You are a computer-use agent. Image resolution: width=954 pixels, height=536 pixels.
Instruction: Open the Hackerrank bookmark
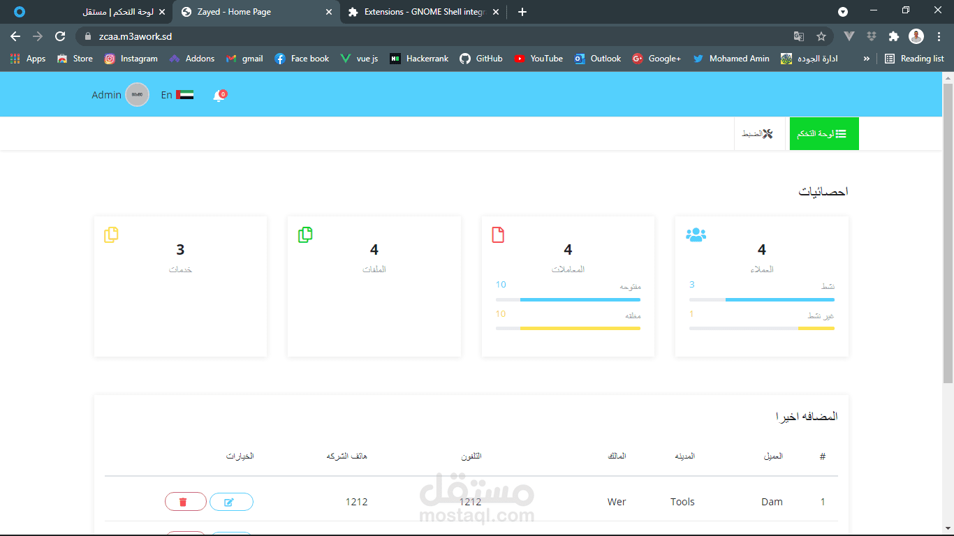[x=419, y=59]
